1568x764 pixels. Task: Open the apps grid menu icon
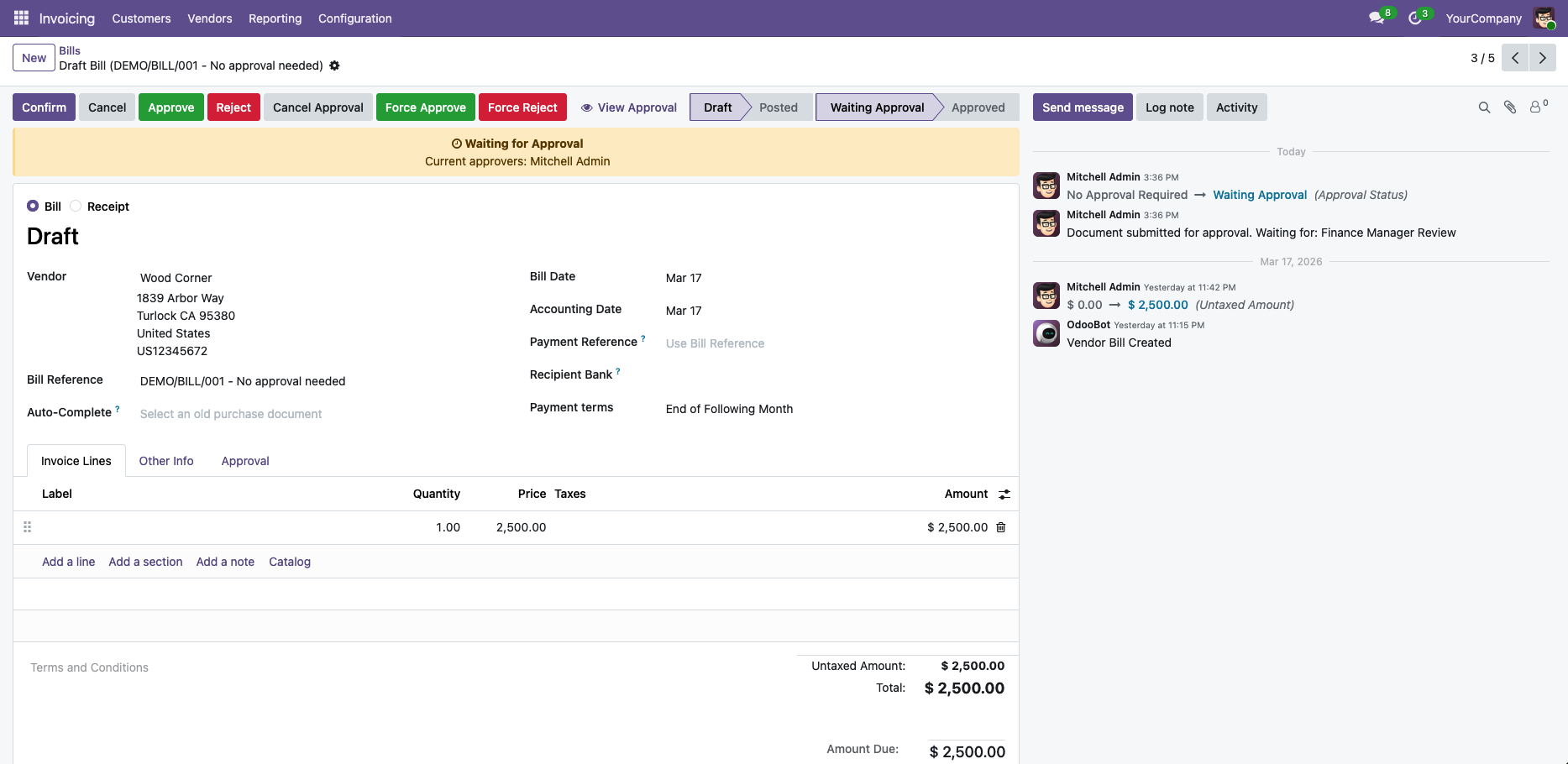pos(21,18)
